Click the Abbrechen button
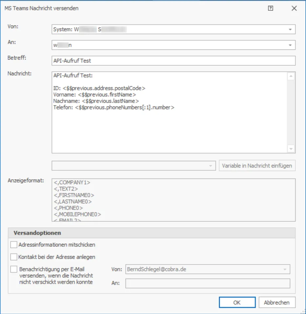Screen dimensions: 306x314 tap(277, 302)
